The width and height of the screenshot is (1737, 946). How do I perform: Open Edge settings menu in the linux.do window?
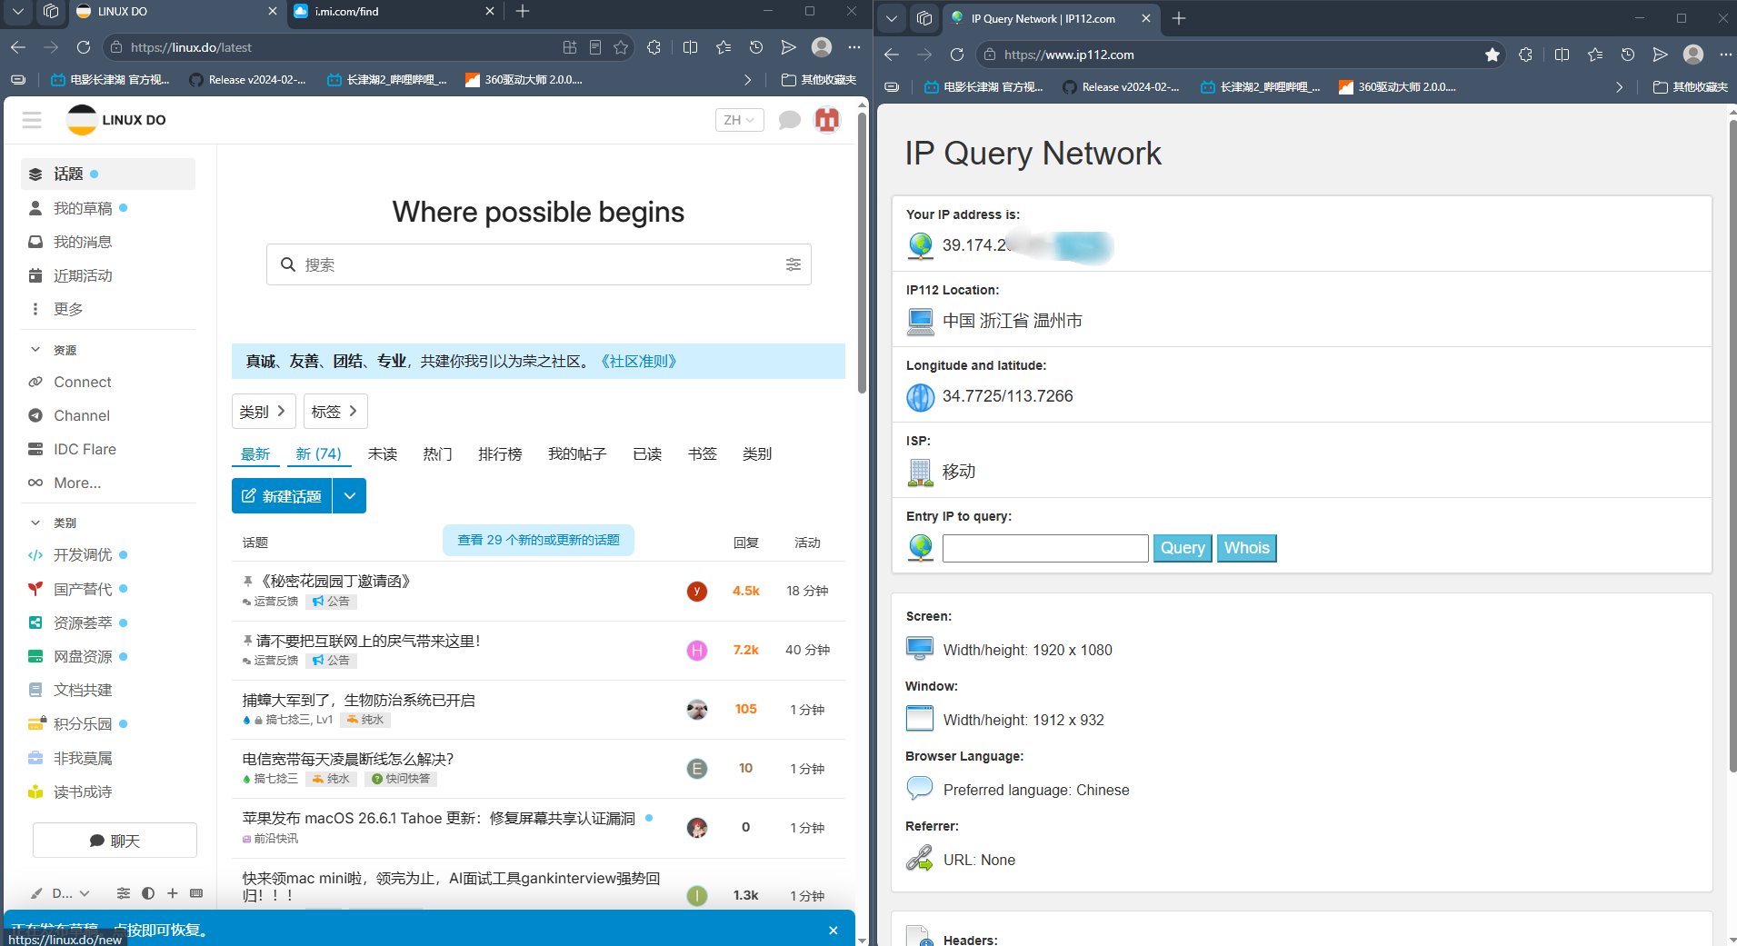point(854,47)
